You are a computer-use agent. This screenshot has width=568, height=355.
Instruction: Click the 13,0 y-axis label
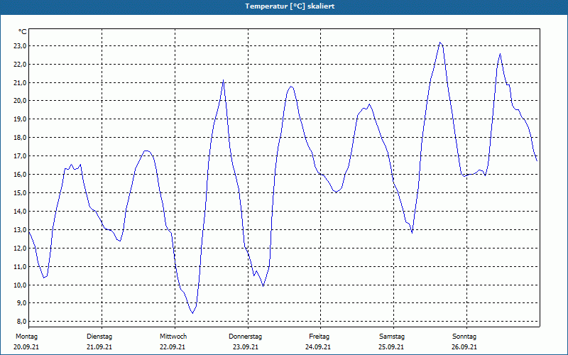click(x=21, y=229)
